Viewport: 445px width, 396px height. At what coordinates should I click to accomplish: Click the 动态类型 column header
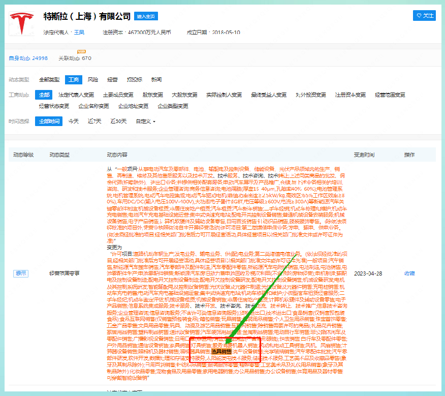[59, 155]
